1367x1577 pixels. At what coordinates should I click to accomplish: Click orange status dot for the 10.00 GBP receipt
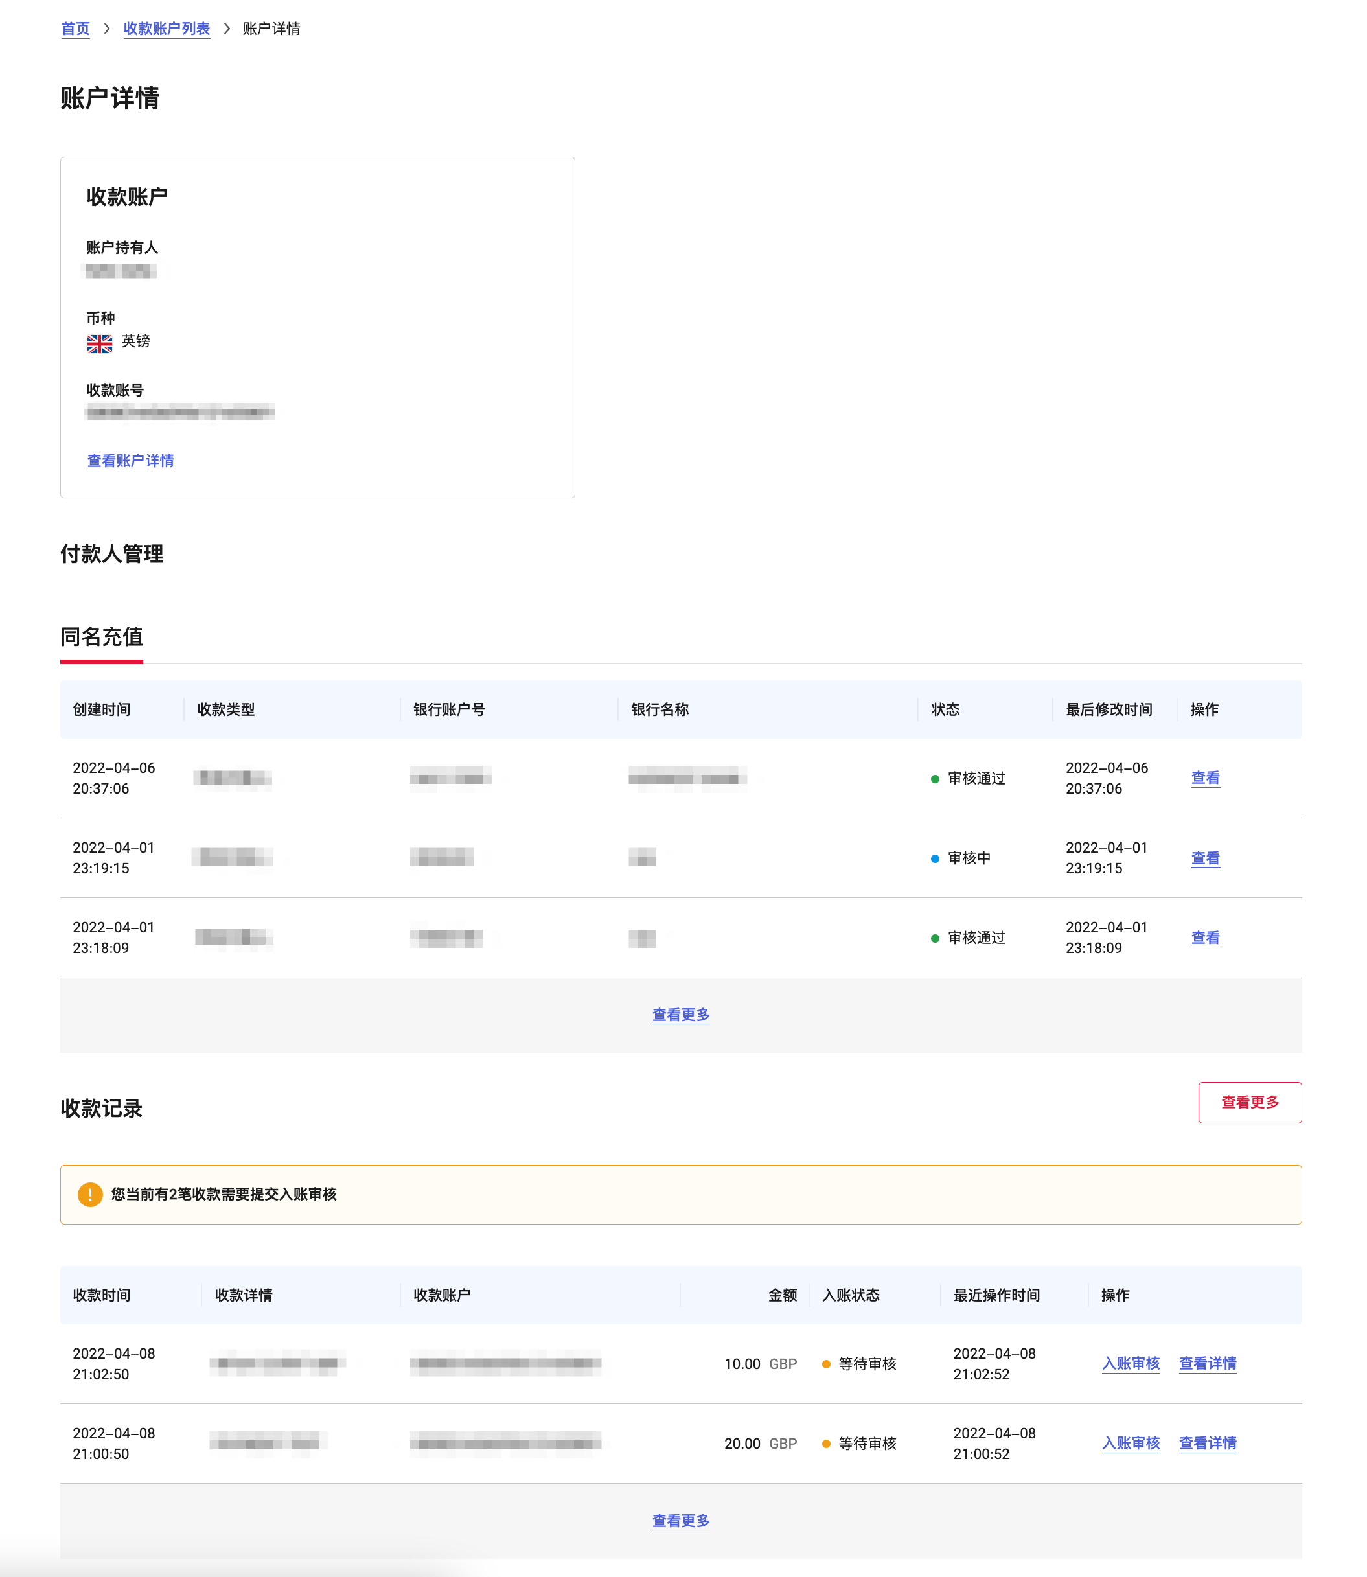pos(826,1364)
